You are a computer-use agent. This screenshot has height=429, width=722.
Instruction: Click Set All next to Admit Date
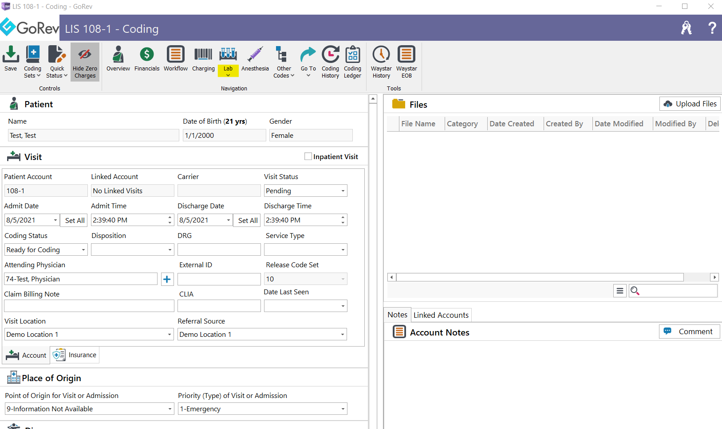click(x=75, y=220)
